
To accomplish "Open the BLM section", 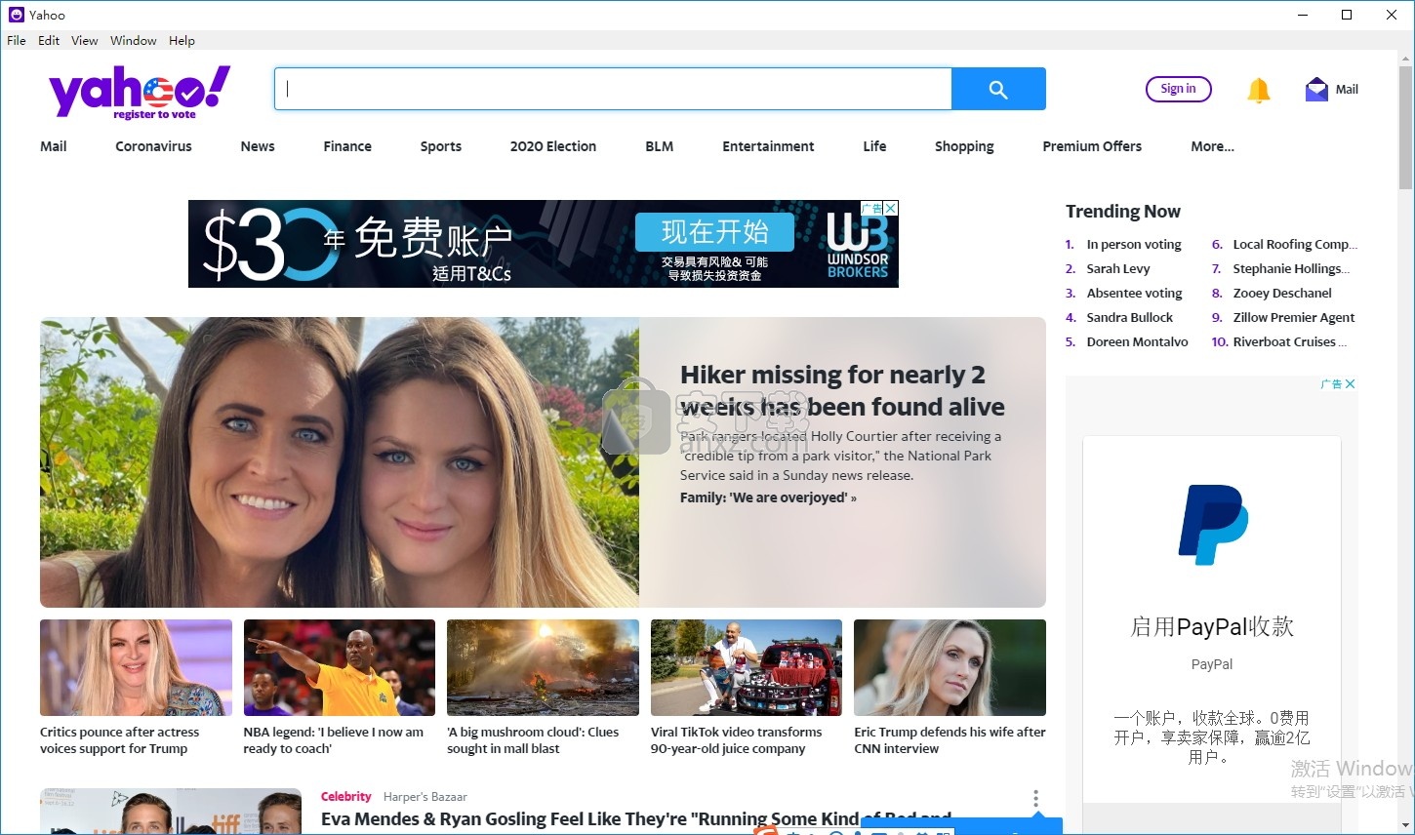I will click(660, 146).
